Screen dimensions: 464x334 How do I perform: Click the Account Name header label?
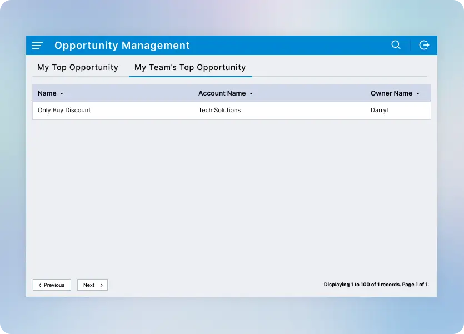point(222,93)
